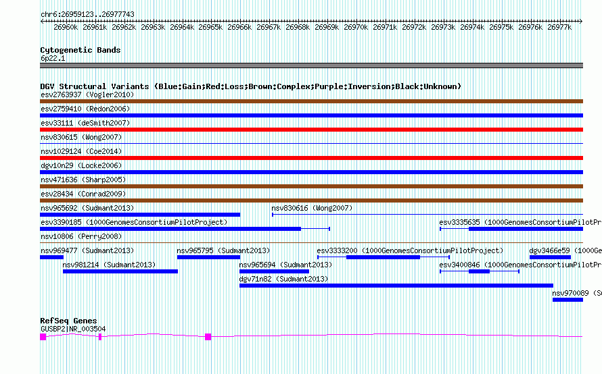
Task: Select the blue bar under nsv981214
Action: pyautogui.click(x=120, y=271)
